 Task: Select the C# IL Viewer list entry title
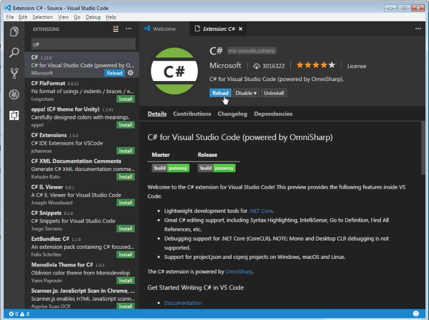pyautogui.click(x=47, y=187)
